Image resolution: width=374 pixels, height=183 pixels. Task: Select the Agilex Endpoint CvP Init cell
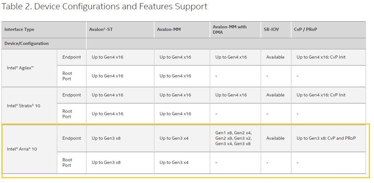coord(321,57)
